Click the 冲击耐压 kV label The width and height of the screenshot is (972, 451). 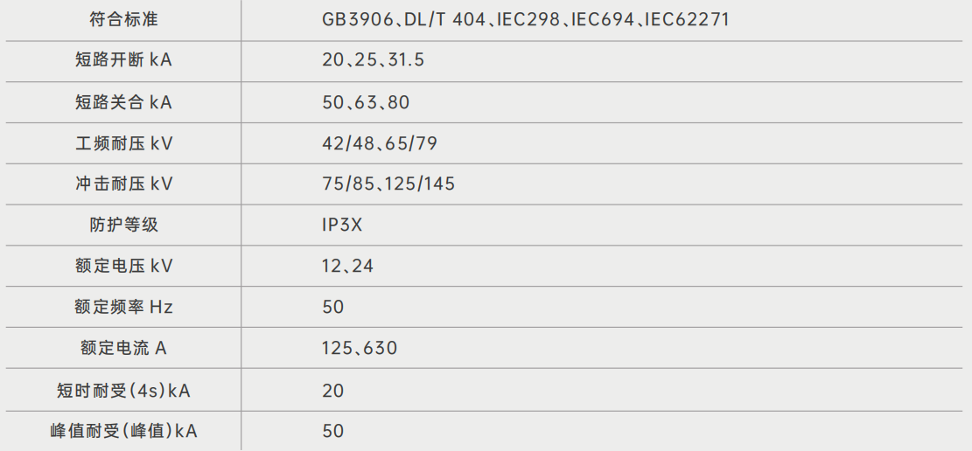(123, 184)
